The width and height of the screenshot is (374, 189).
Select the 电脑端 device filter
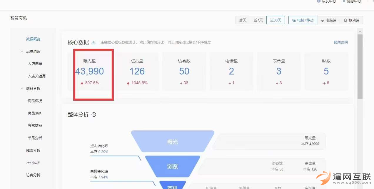point(329,20)
